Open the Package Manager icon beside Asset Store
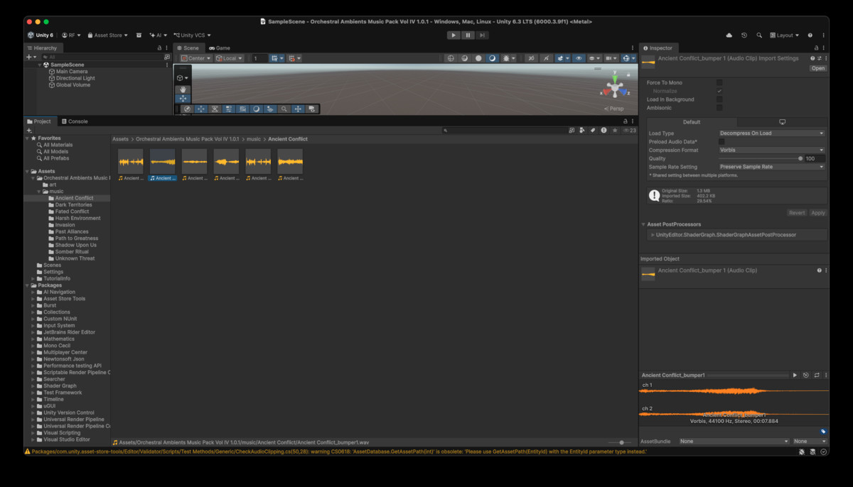The image size is (853, 487). pyautogui.click(x=139, y=35)
